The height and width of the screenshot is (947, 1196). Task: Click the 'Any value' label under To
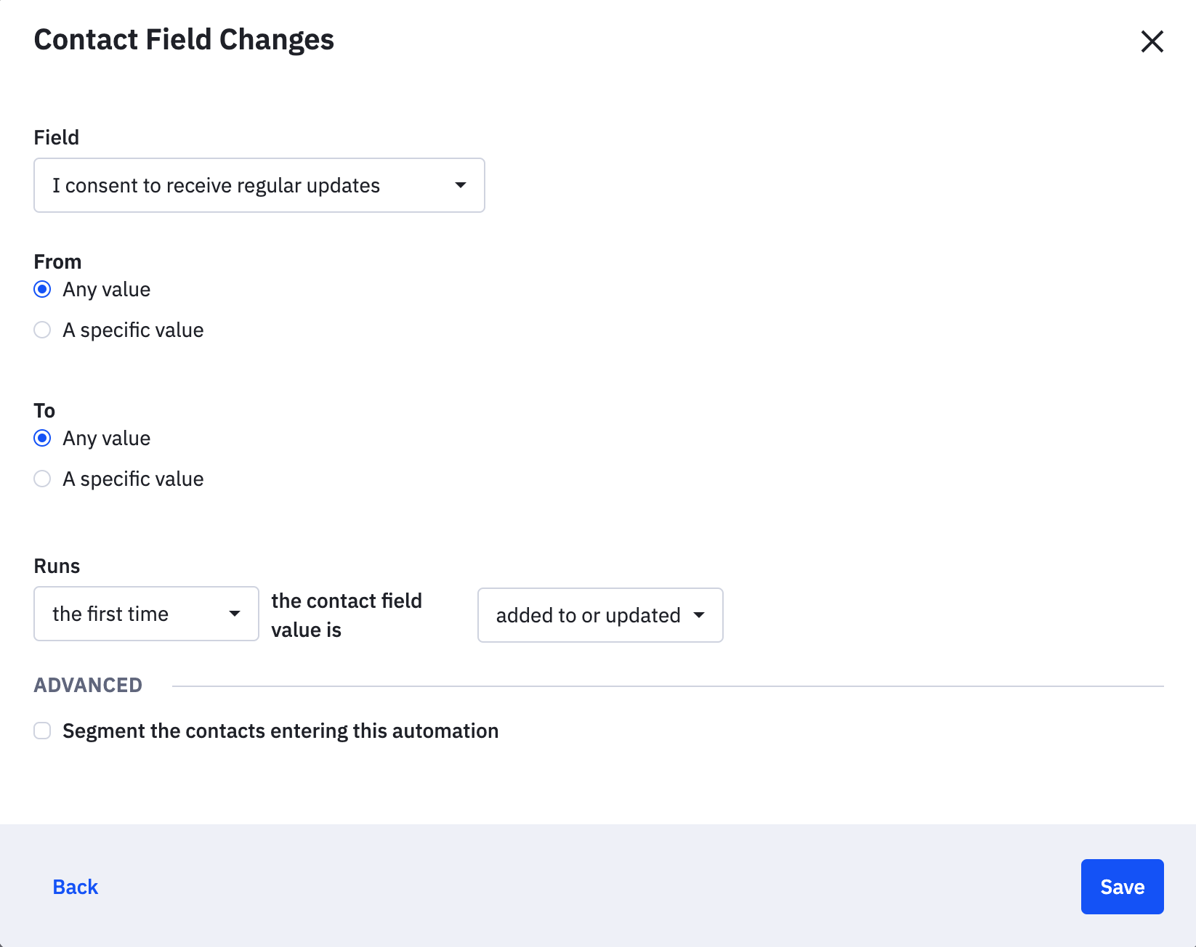click(x=107, y=438)
